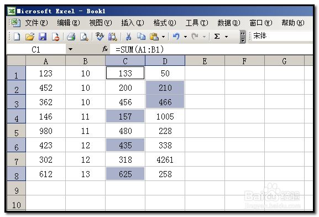Screen dimensions: 319x217
Task: Click the formula bar showing =SUM(A1:B1)
Action: (211, 49)
